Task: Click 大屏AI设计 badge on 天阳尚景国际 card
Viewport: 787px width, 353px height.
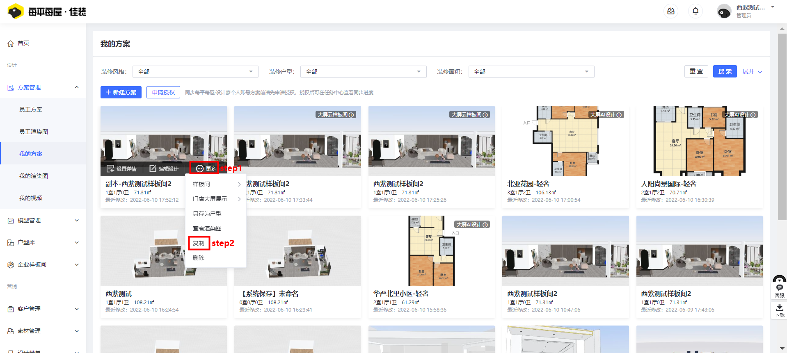Action: pos(740,115)
